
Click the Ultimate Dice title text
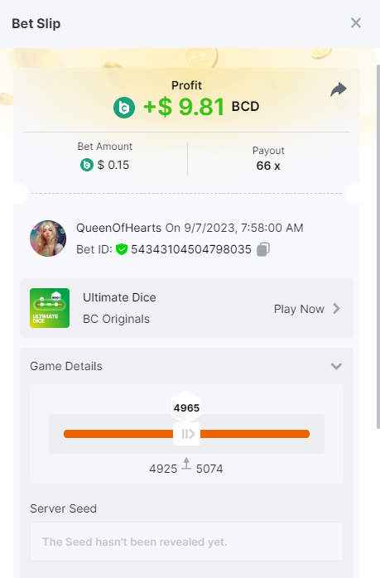[x=119, y=297]
